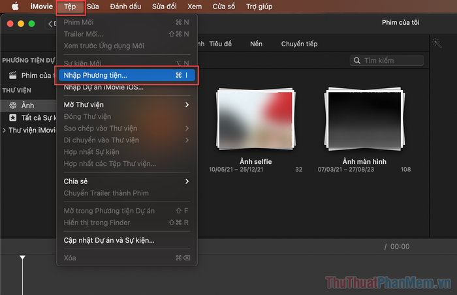
Task: Click the search magnifier icon
Action: tap(356, 61)
